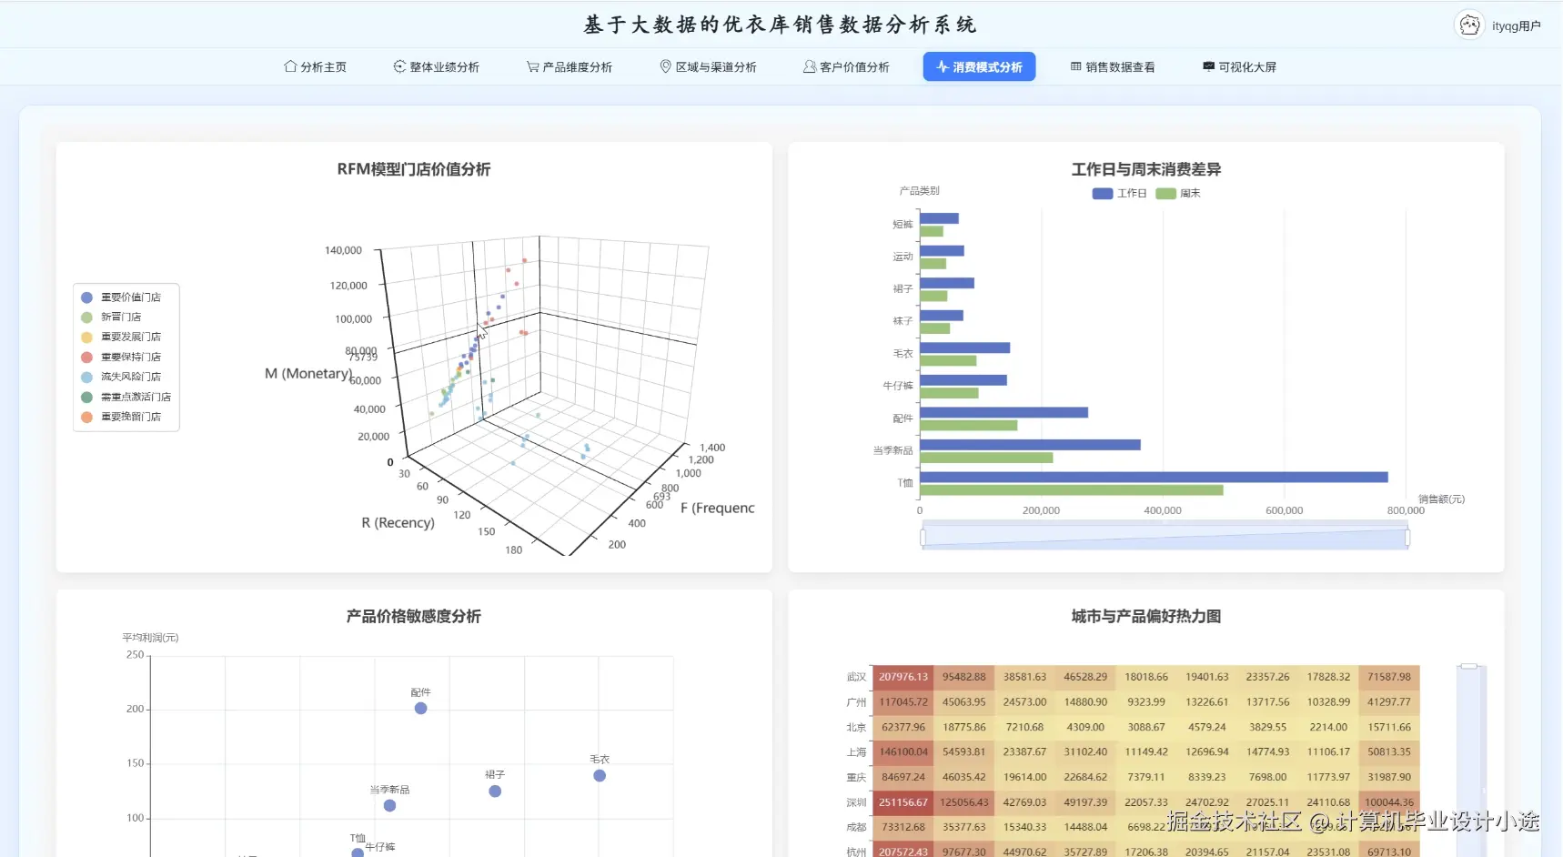Toggle the 新晋门店 legend entry
This screenshot has width=1563, height=857.
[x=116, y=317]
